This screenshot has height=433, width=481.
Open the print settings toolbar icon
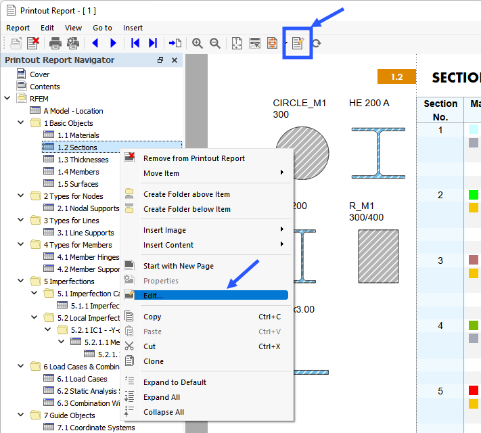pos(73,43)
